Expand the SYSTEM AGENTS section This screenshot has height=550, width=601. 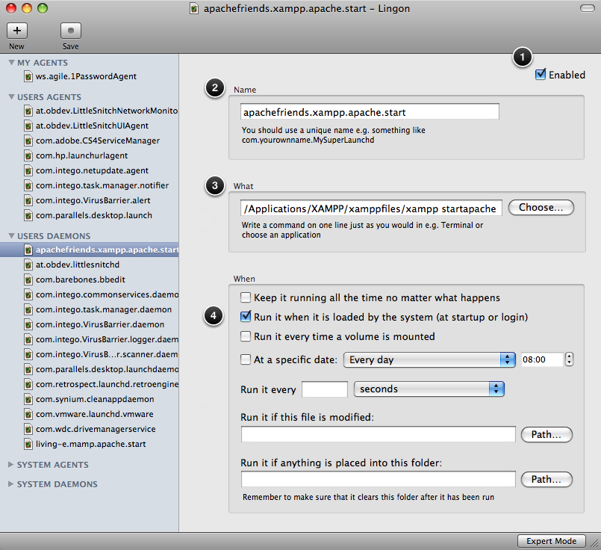click(x=10, y=465)
